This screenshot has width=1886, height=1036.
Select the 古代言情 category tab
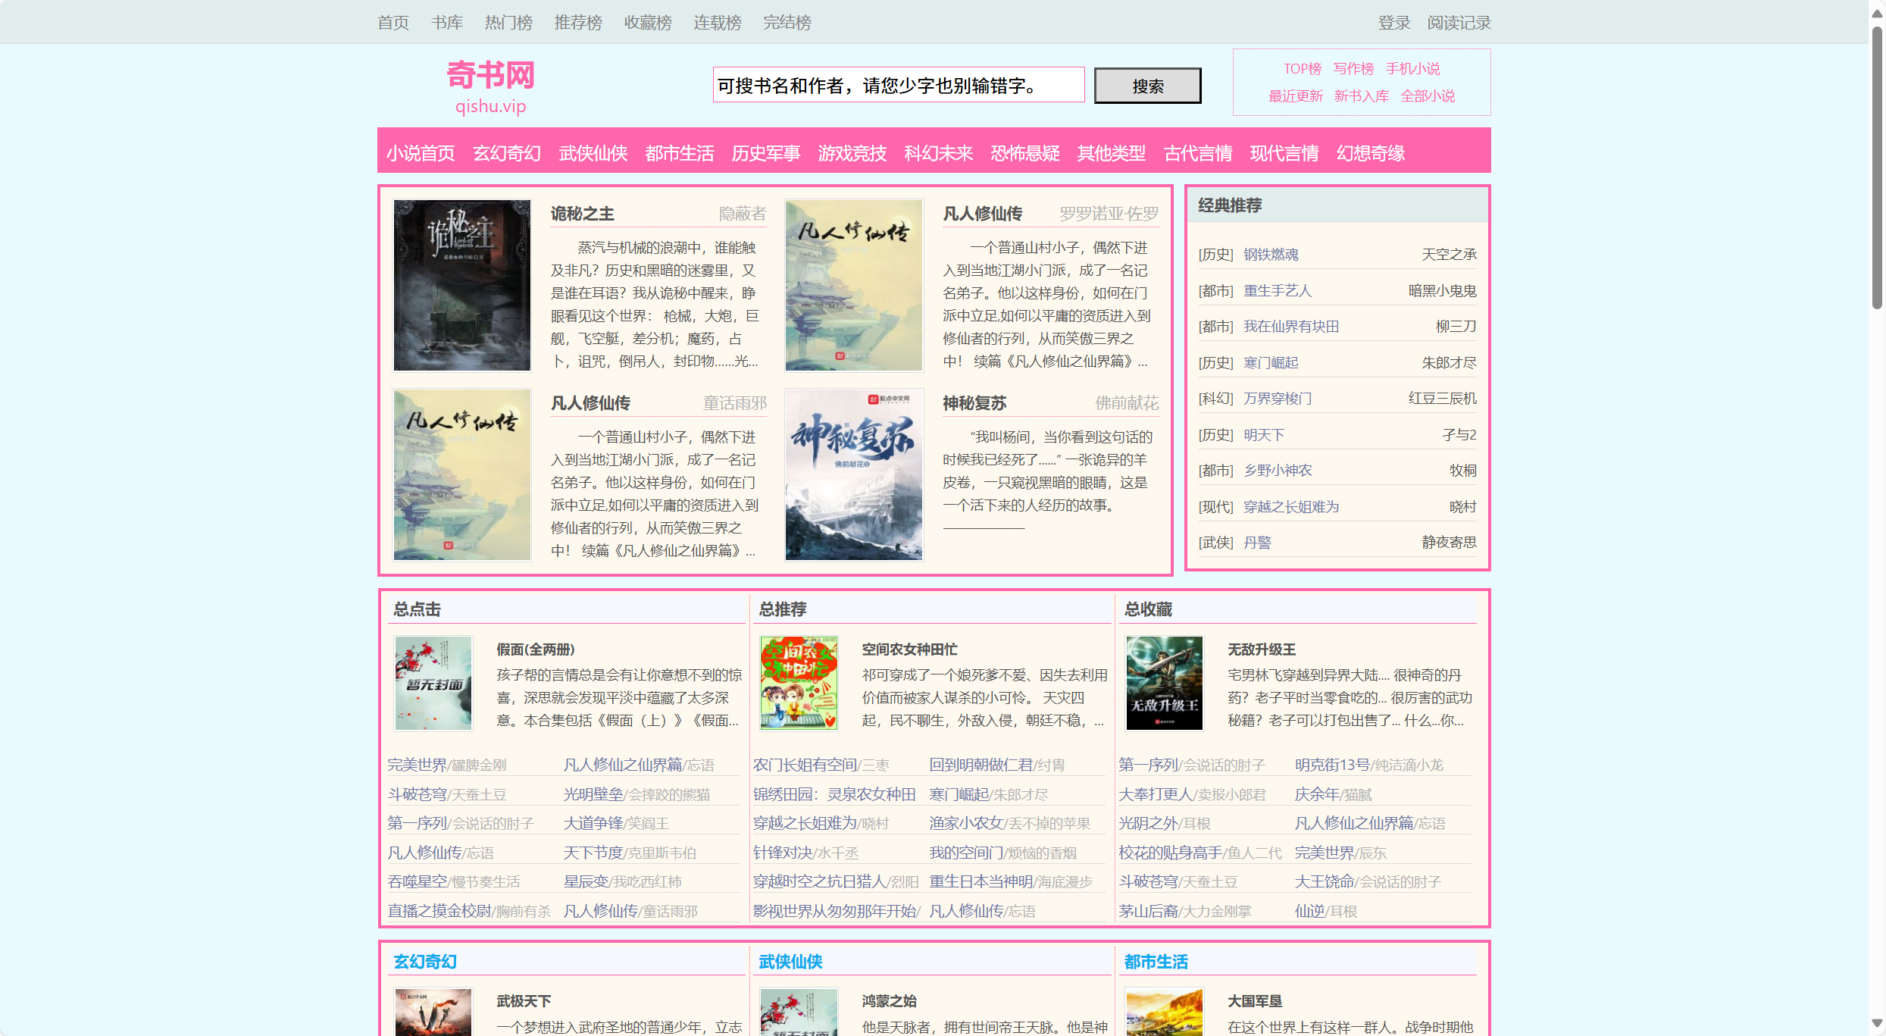click(1198, 153)
